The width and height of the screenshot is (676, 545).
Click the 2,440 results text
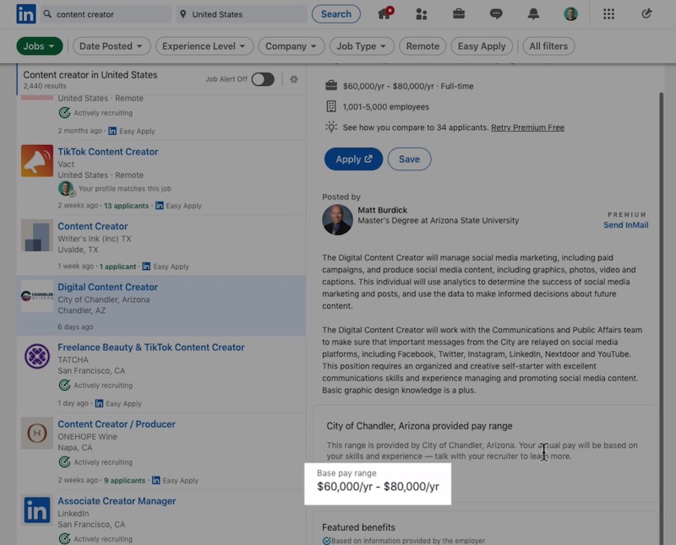tap(45, 86)
